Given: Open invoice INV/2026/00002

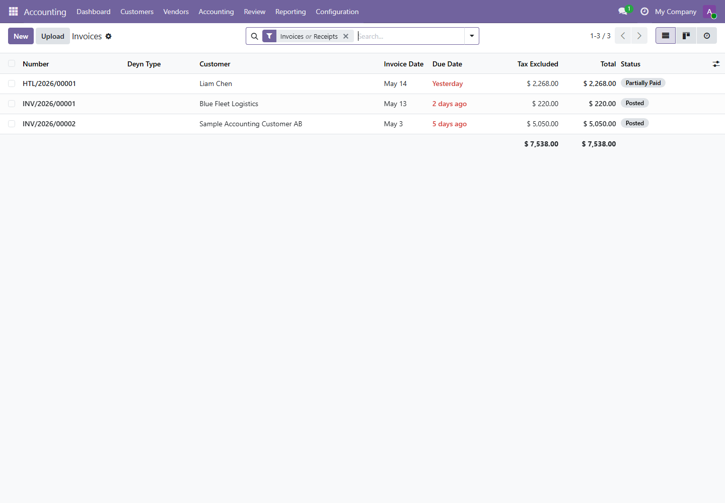Looking at the screenshot, I should (49, 124).
